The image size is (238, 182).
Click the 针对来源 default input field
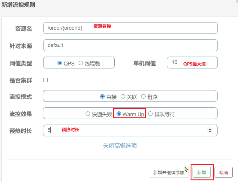[131, 45]
